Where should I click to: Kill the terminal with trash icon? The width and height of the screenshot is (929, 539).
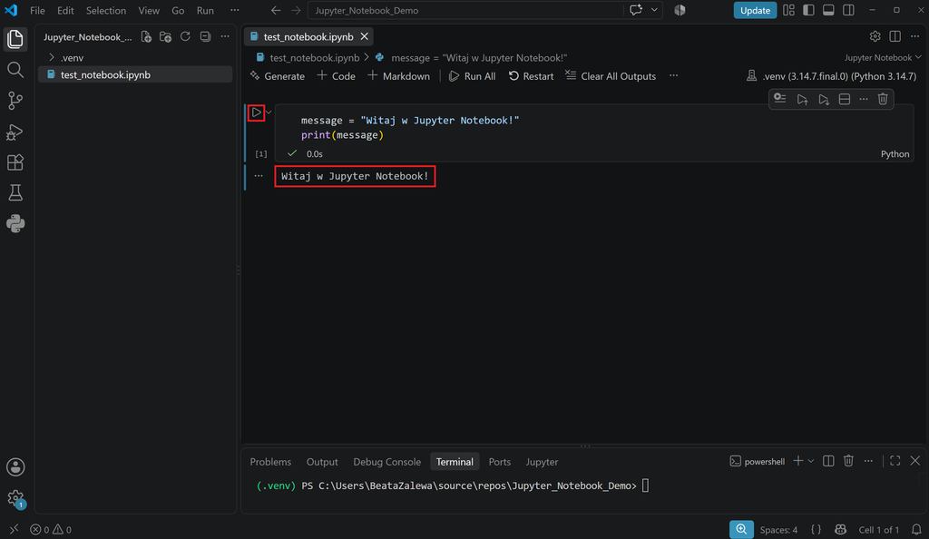[x=848, y=461]
